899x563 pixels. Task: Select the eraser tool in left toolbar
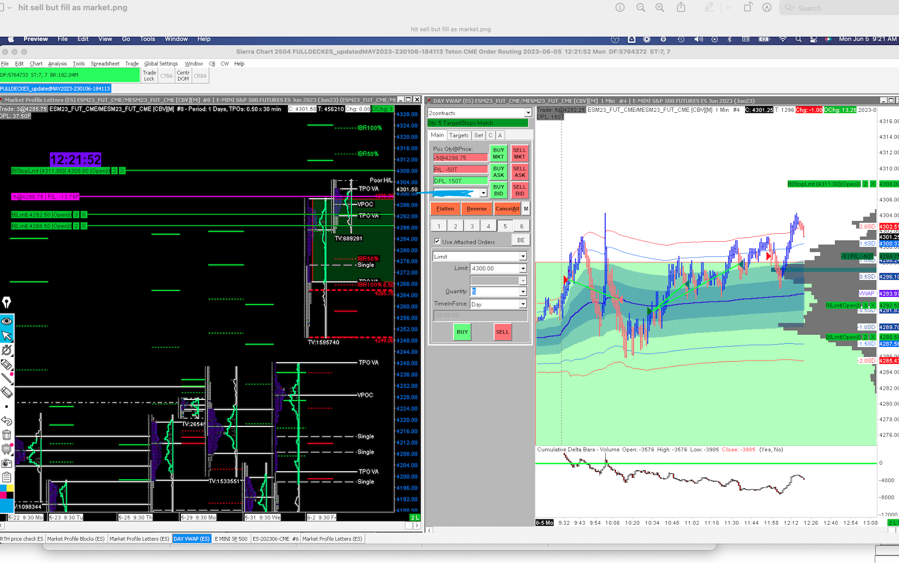pos(6,392)
